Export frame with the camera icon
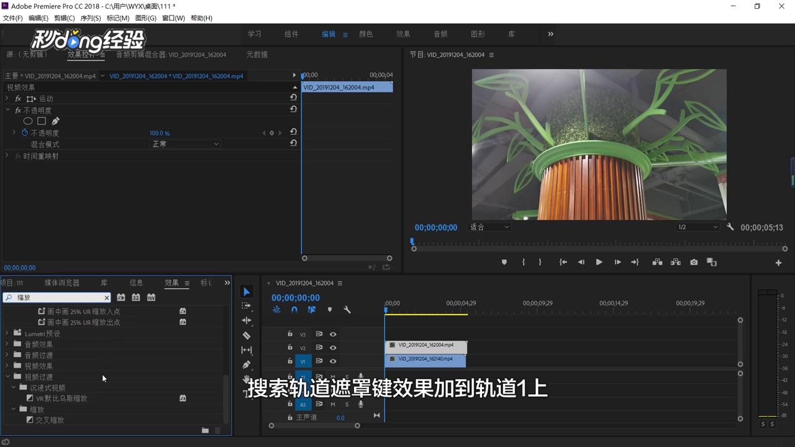This screenshot has width=795, height=447. [x=694, y=262]
